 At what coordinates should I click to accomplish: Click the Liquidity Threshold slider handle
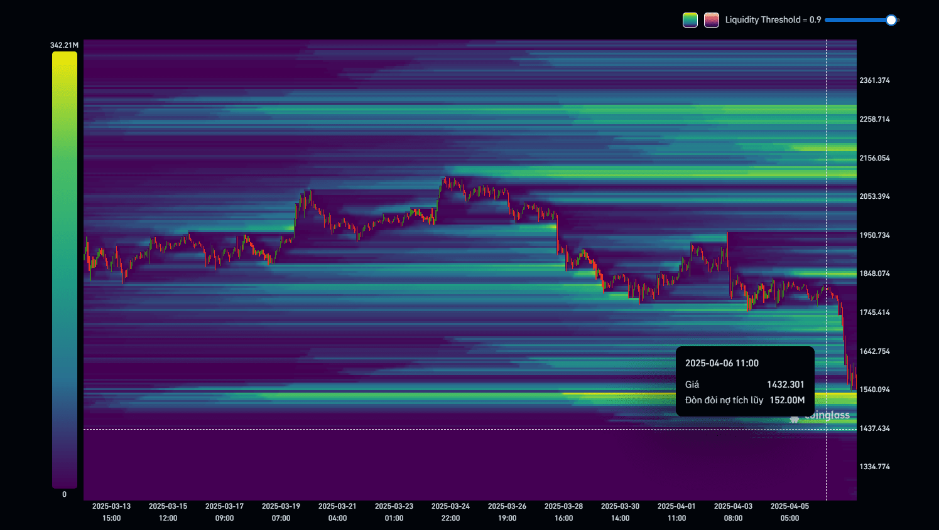point(891,20)
